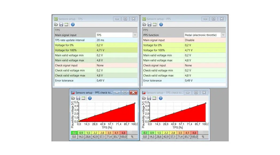Expand PPS function dropdown arrow

coord(223,35)
